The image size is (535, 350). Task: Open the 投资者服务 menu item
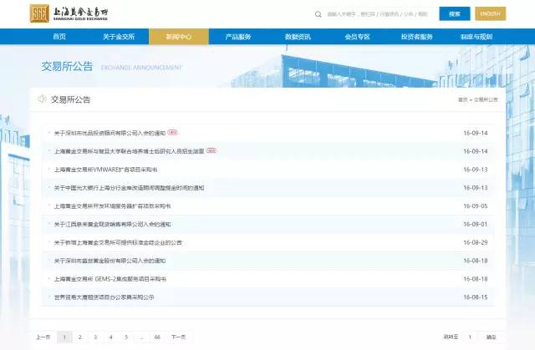point(416,37)
